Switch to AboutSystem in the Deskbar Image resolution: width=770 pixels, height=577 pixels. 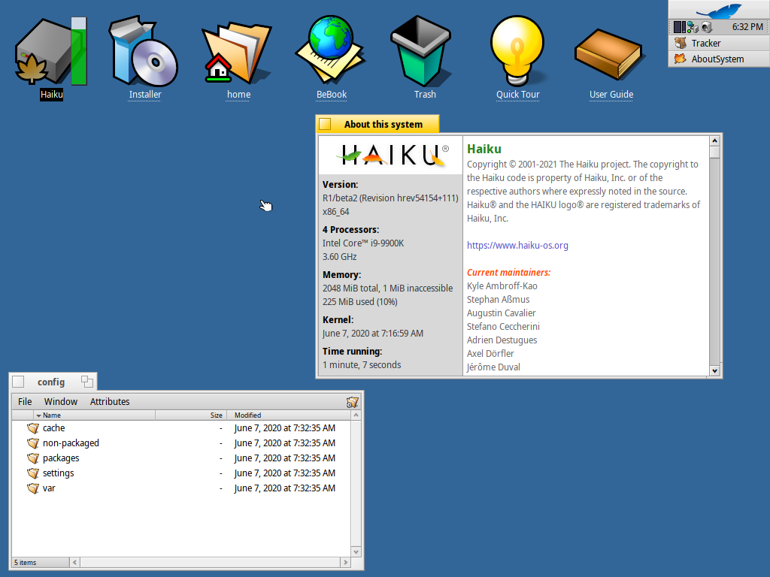point(720,59)
